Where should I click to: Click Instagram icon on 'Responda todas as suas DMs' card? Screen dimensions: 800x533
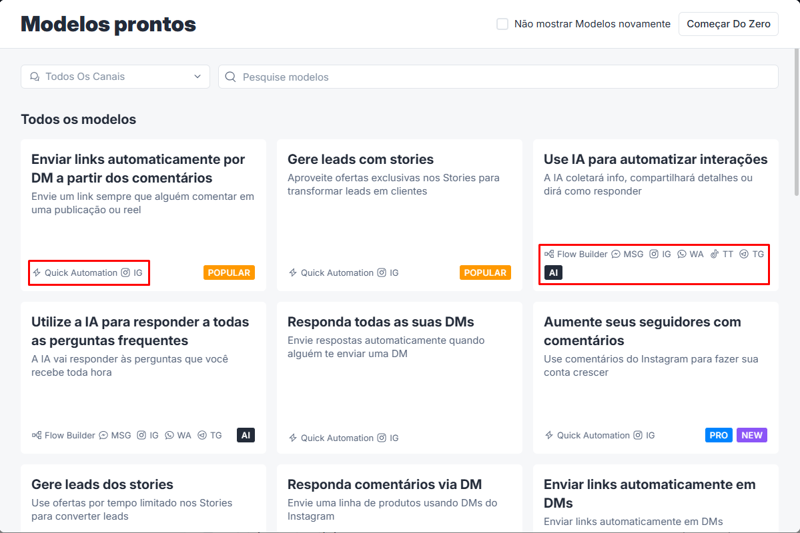[x=382, y=438]
